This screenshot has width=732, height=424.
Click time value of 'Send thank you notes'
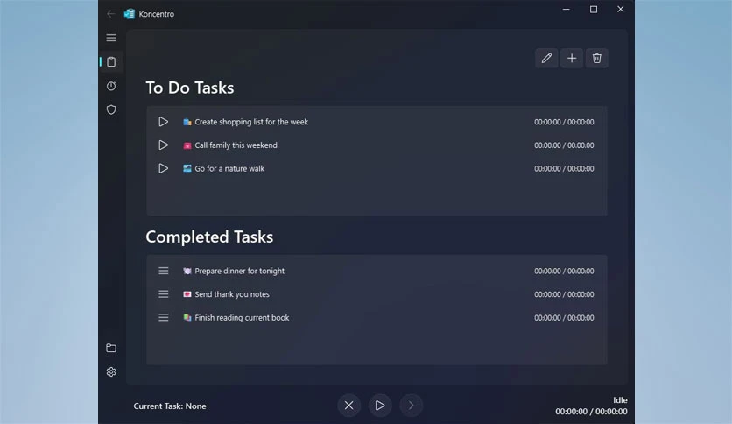click(x=564, y=294)
